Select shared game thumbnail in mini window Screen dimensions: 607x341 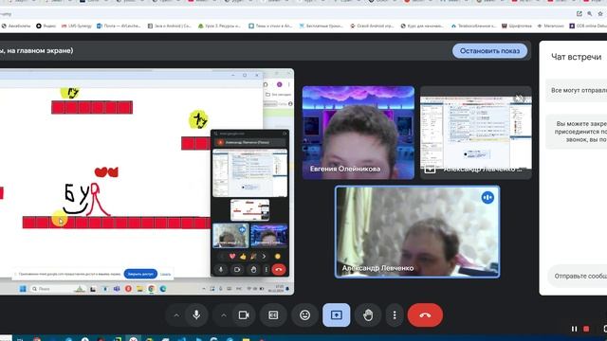click(249, 209)
